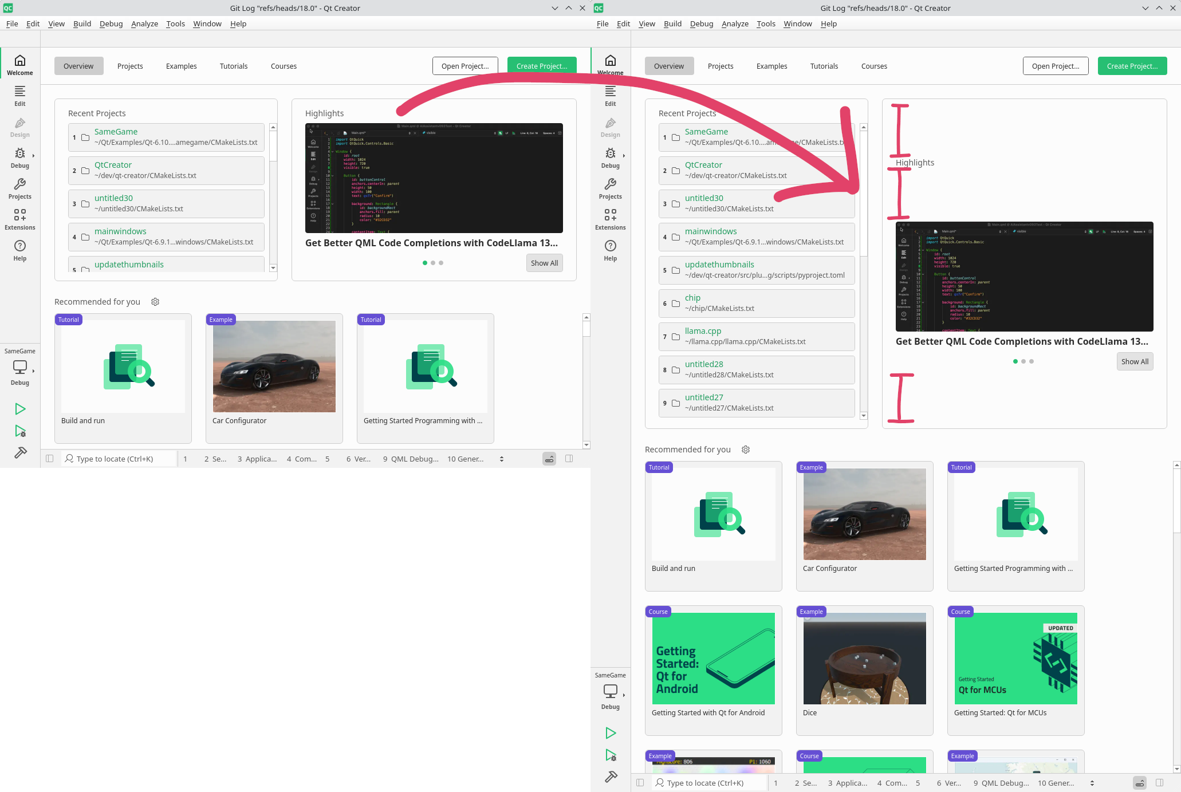Click bottom arrow of right window recommended scrollbar
The height and width of the screenshot is (792, 1181).
[x=1177, y=769]
